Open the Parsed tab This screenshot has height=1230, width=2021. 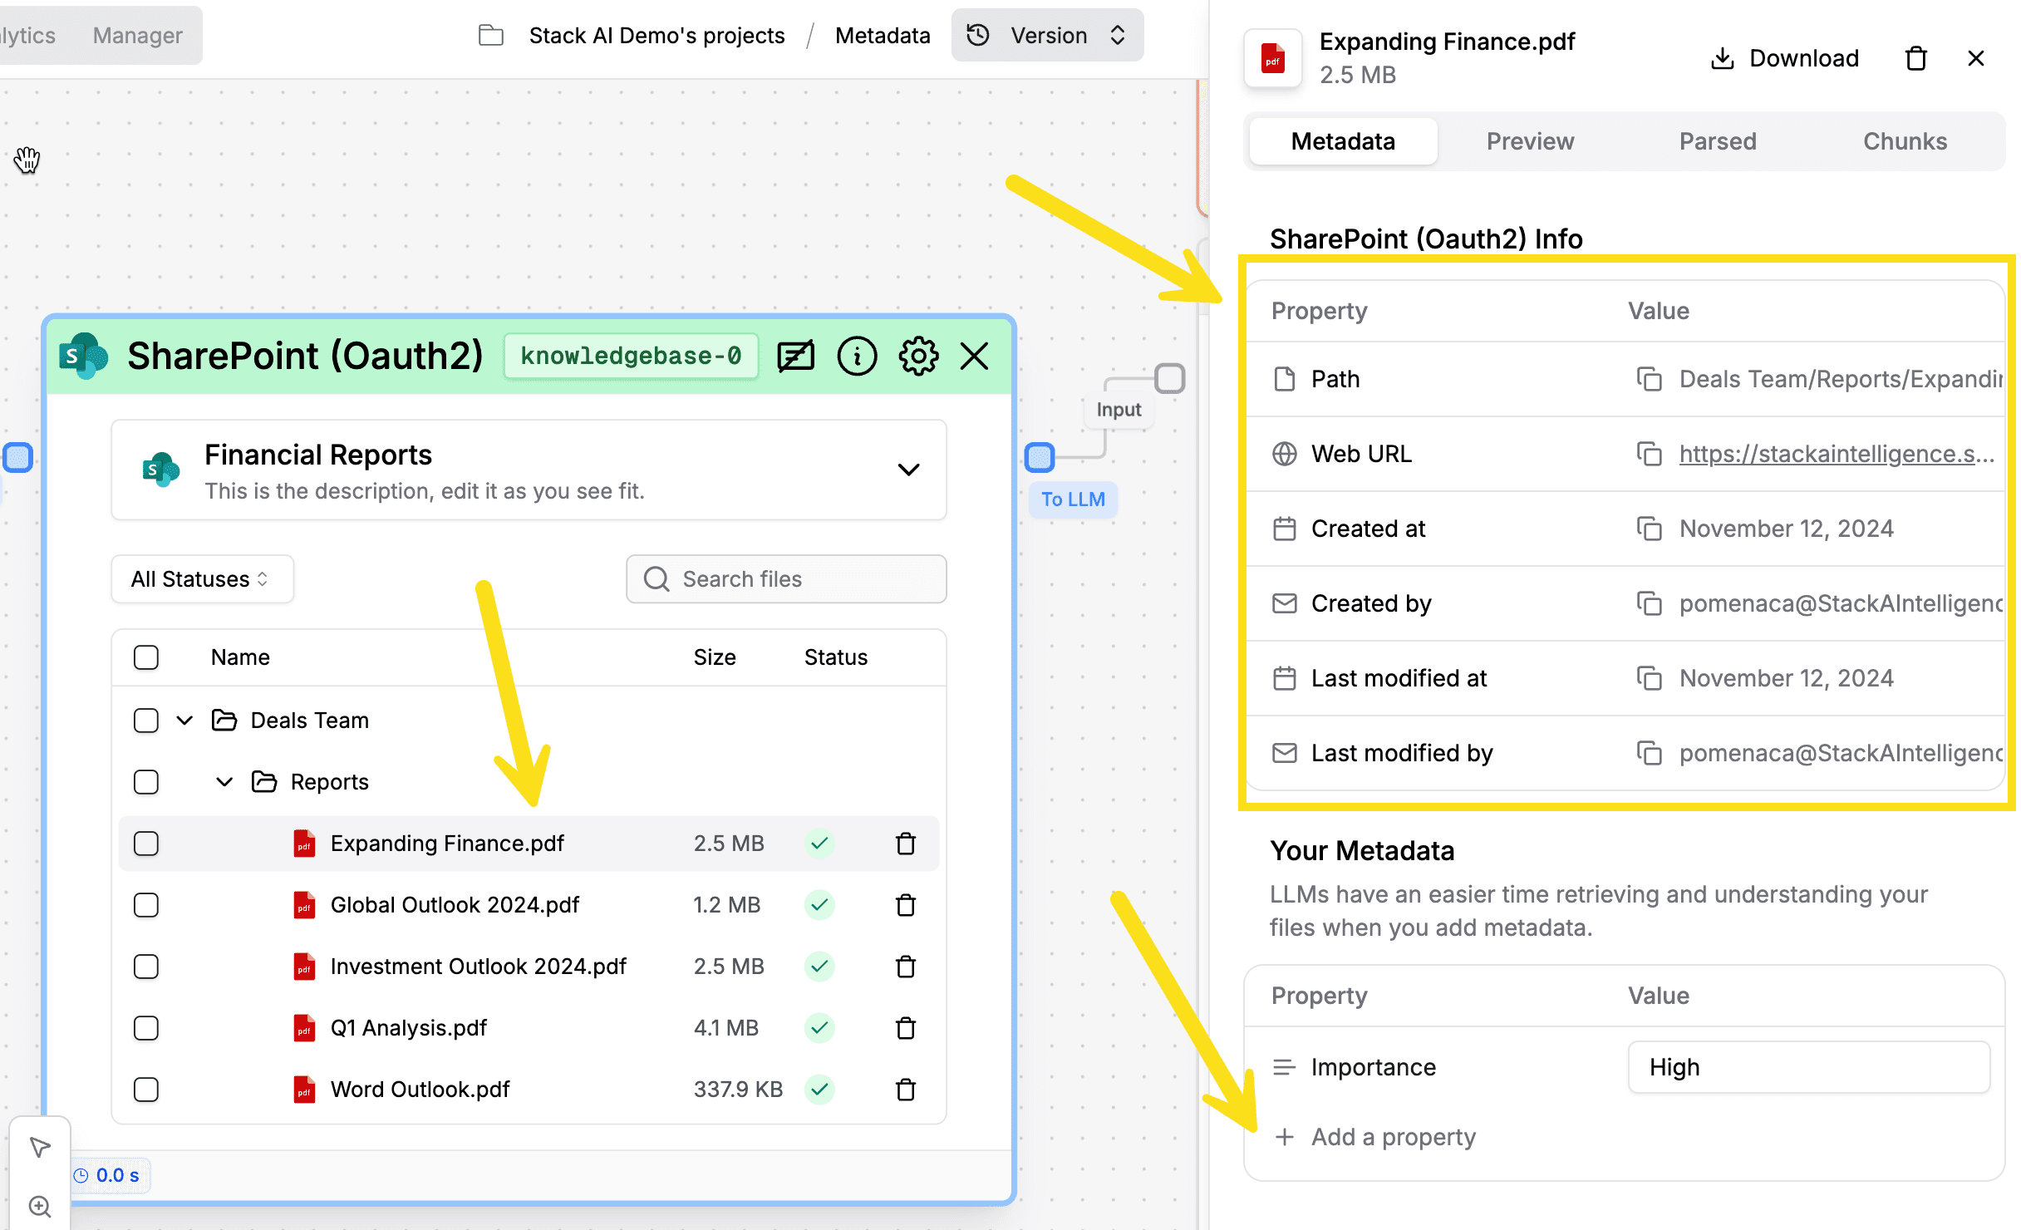coord(1718,141)
